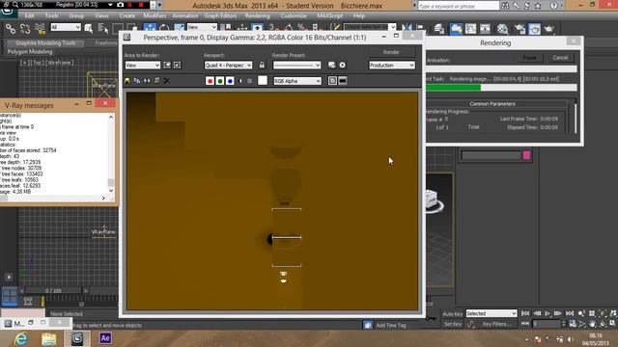Click the V-Ray messages vertical scrollbar
The height and width of the screenshot is (347, 618).
111,154
